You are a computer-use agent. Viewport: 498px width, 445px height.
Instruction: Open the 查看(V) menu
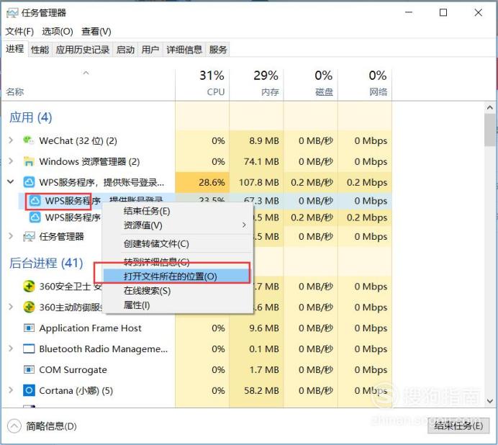point(96,32)
